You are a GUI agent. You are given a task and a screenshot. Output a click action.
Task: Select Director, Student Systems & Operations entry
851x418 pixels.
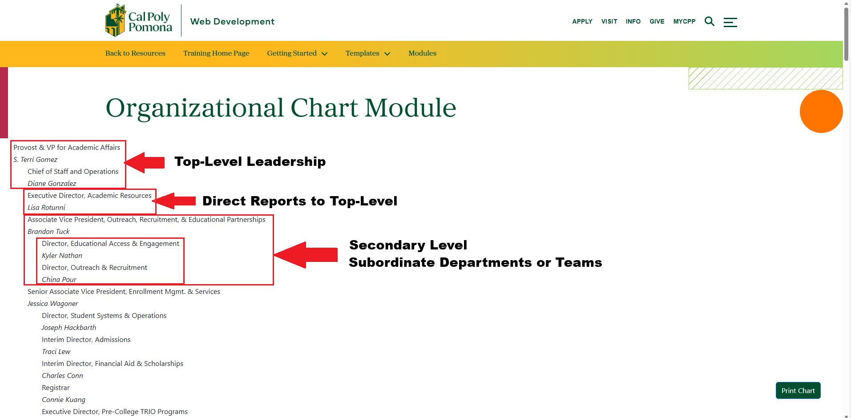(x=104, y=316)
